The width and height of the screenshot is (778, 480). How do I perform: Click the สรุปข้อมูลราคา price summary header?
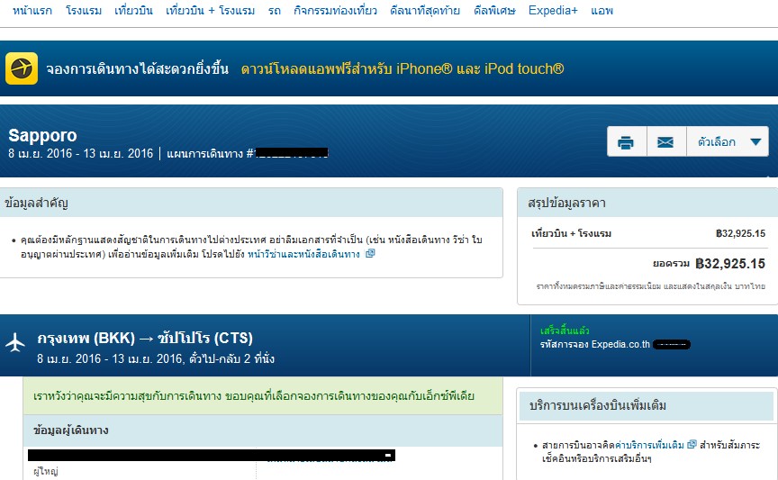coord(566,203)
